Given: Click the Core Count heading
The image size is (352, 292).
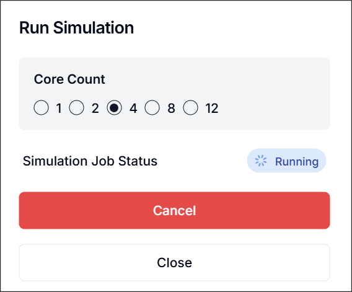Looking at the screenshot, I should coord(69,79).
